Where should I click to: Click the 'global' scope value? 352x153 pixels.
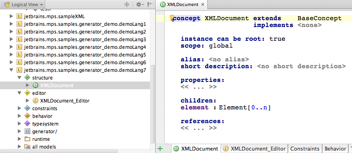(221, 46)
